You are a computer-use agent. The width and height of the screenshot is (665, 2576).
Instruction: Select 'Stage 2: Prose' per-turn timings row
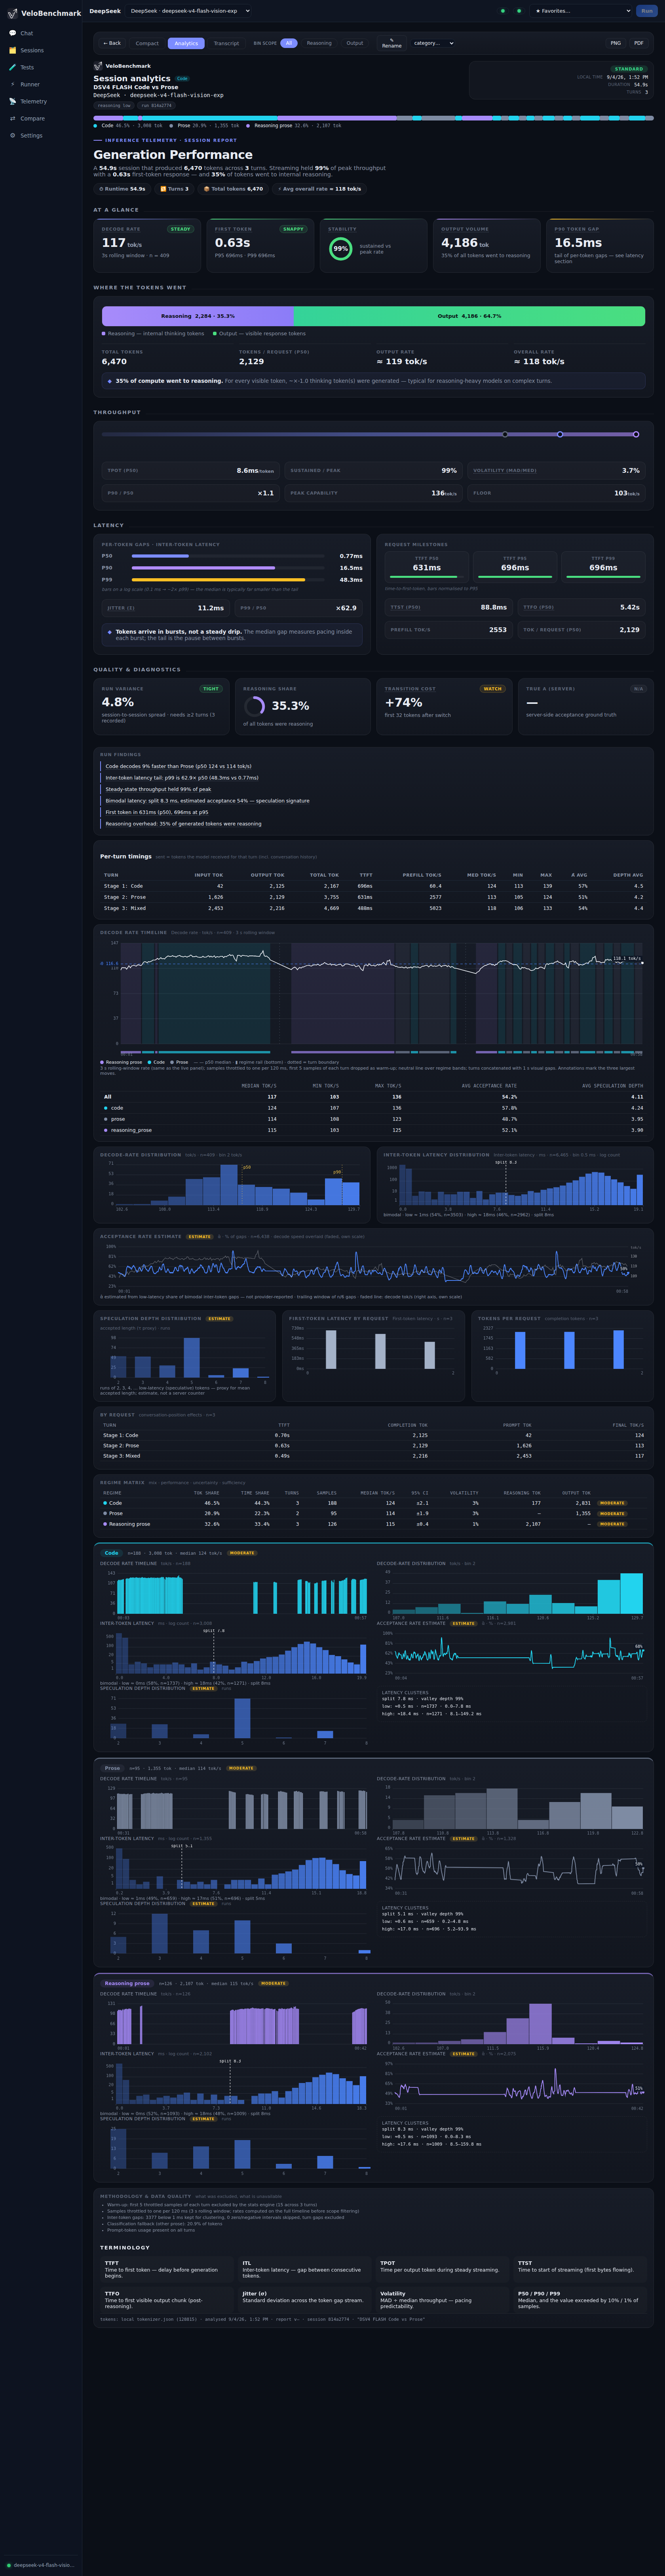tap(373, 897)
